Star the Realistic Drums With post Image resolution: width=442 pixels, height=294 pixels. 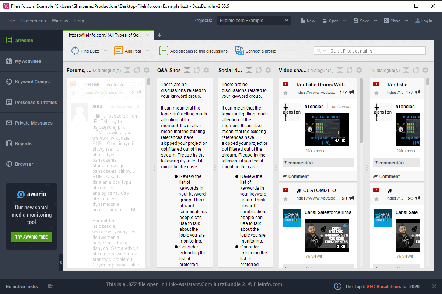(285, 93)
